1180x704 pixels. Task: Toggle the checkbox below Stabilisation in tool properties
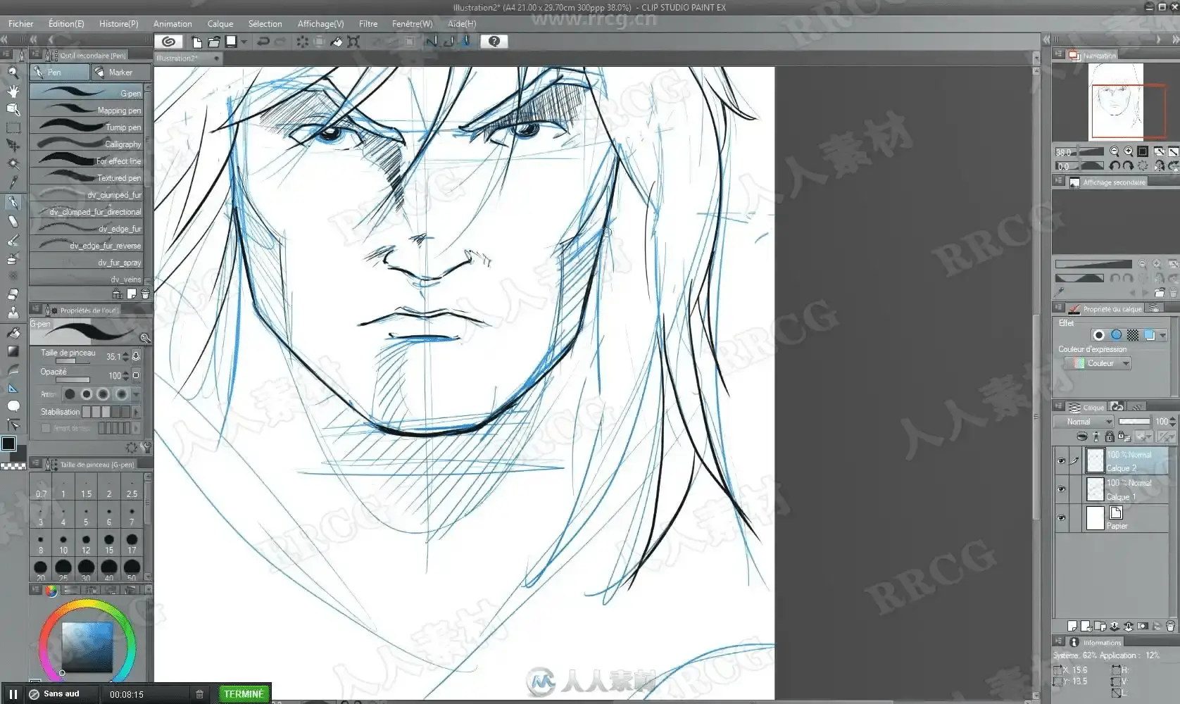pos(46,428)
